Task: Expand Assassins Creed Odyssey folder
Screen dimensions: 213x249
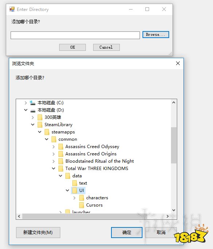Action: [54, 147]
